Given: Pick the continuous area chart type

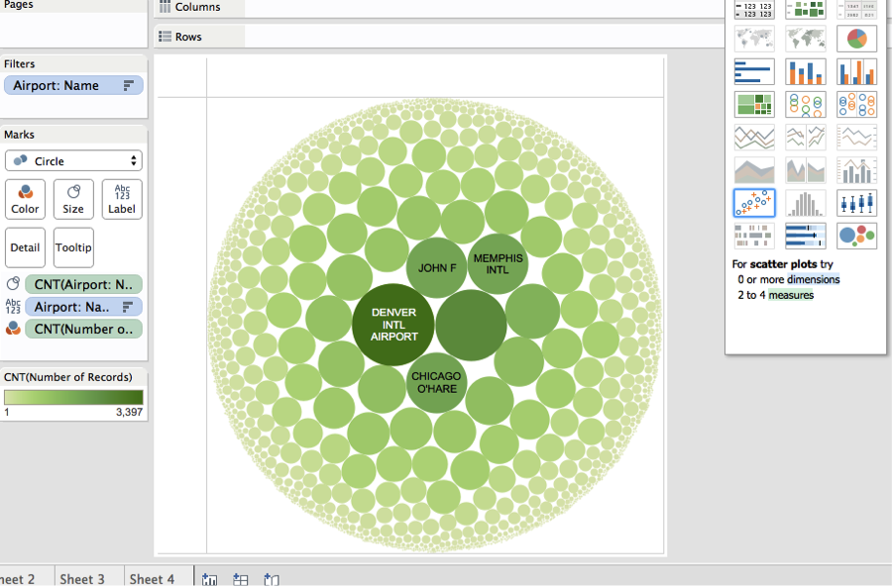Looking at the screenshot, I should pyautogui.click(x=754, y=170).
